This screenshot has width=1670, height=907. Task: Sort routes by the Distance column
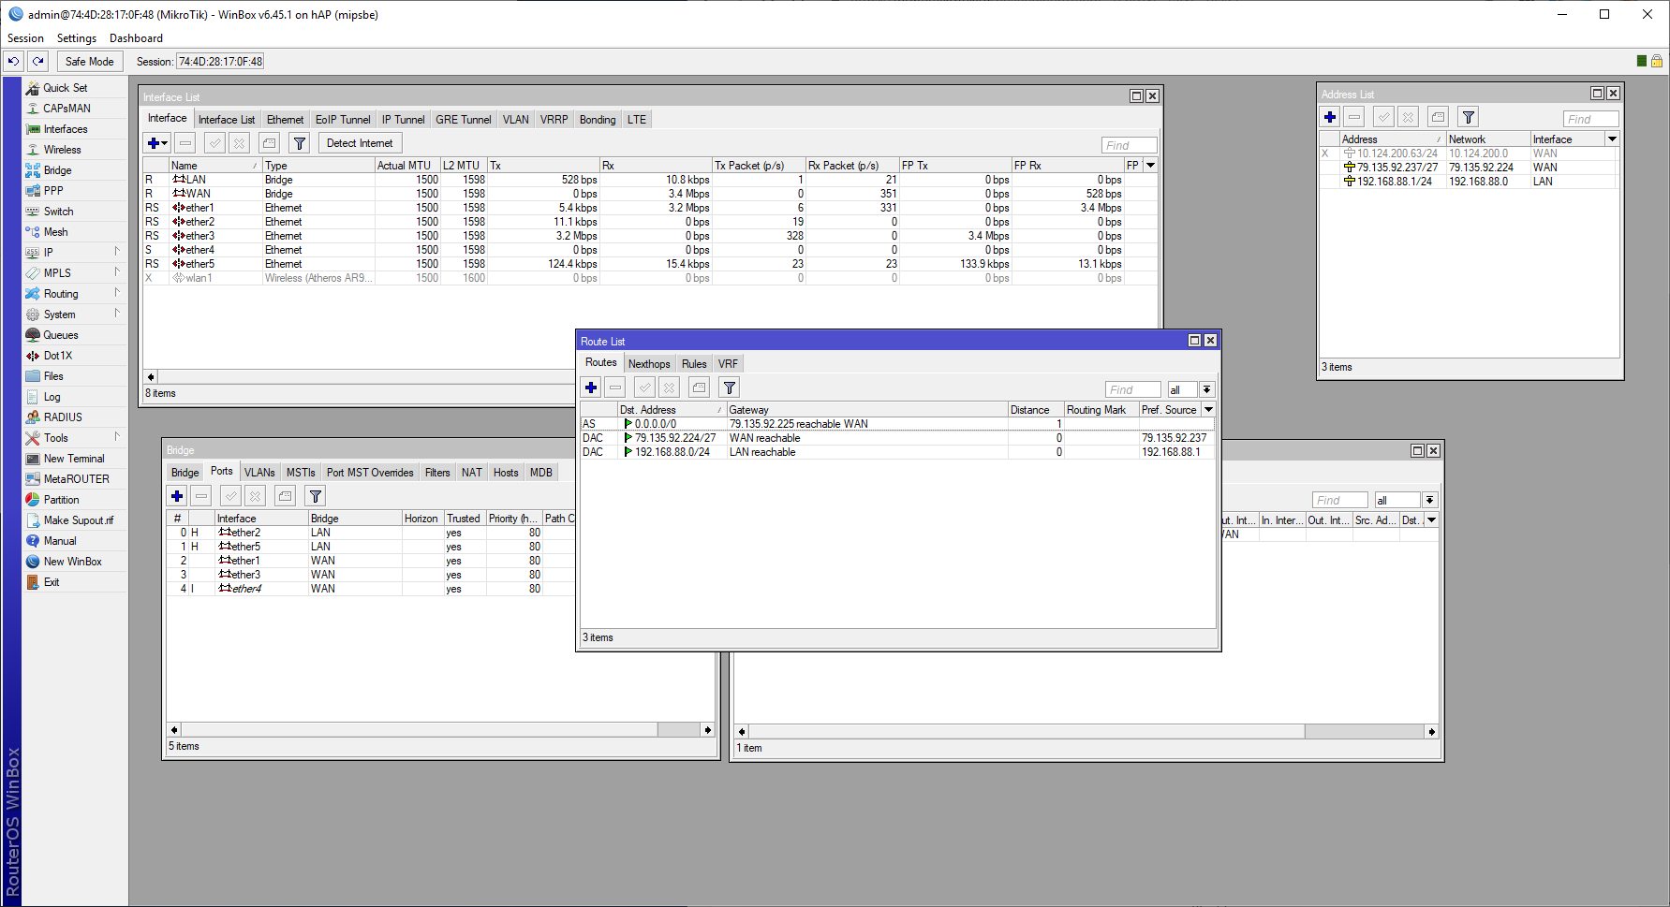point(1036,410)
